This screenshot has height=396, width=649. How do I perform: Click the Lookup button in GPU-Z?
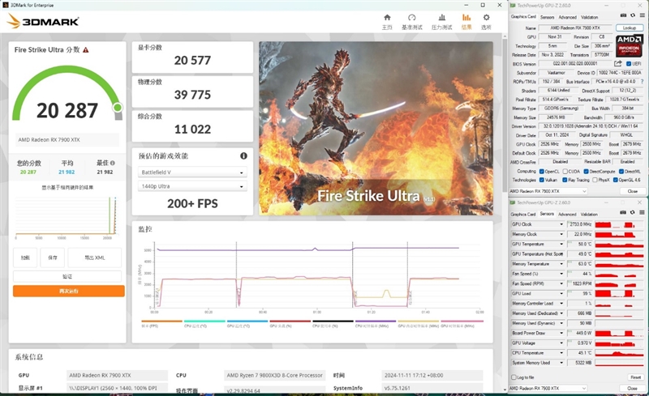pyautogui.click(x=630, y=28)
